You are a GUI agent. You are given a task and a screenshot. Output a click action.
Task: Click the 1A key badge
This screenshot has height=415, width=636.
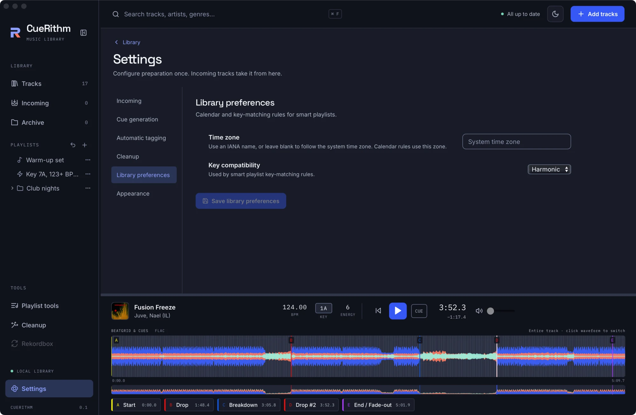click(x=323, y=308)
